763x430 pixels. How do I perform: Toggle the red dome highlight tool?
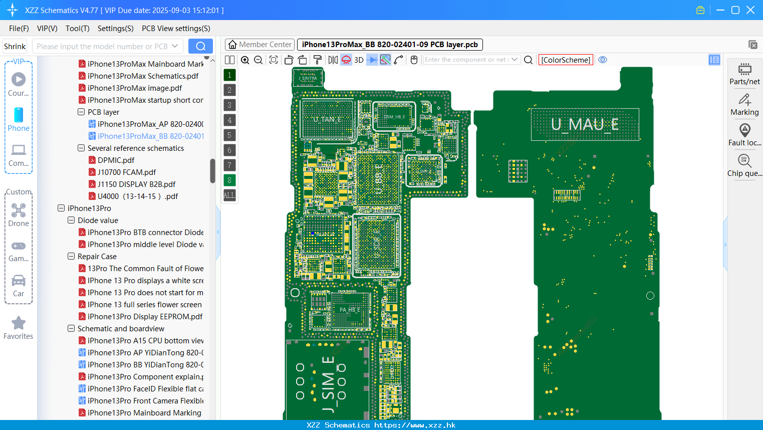[346, 60]
